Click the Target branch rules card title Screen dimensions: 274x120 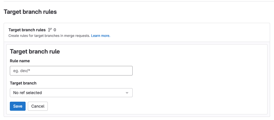[x=27, y=30]
